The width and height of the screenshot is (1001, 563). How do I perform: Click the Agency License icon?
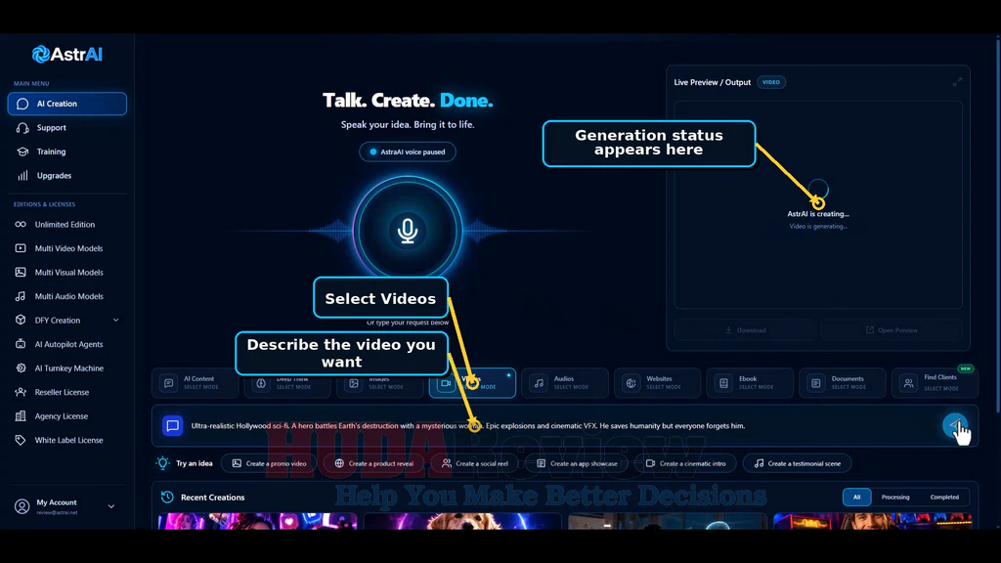21,415
